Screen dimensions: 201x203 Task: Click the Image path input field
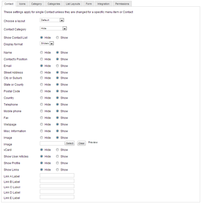coord(52,143)
